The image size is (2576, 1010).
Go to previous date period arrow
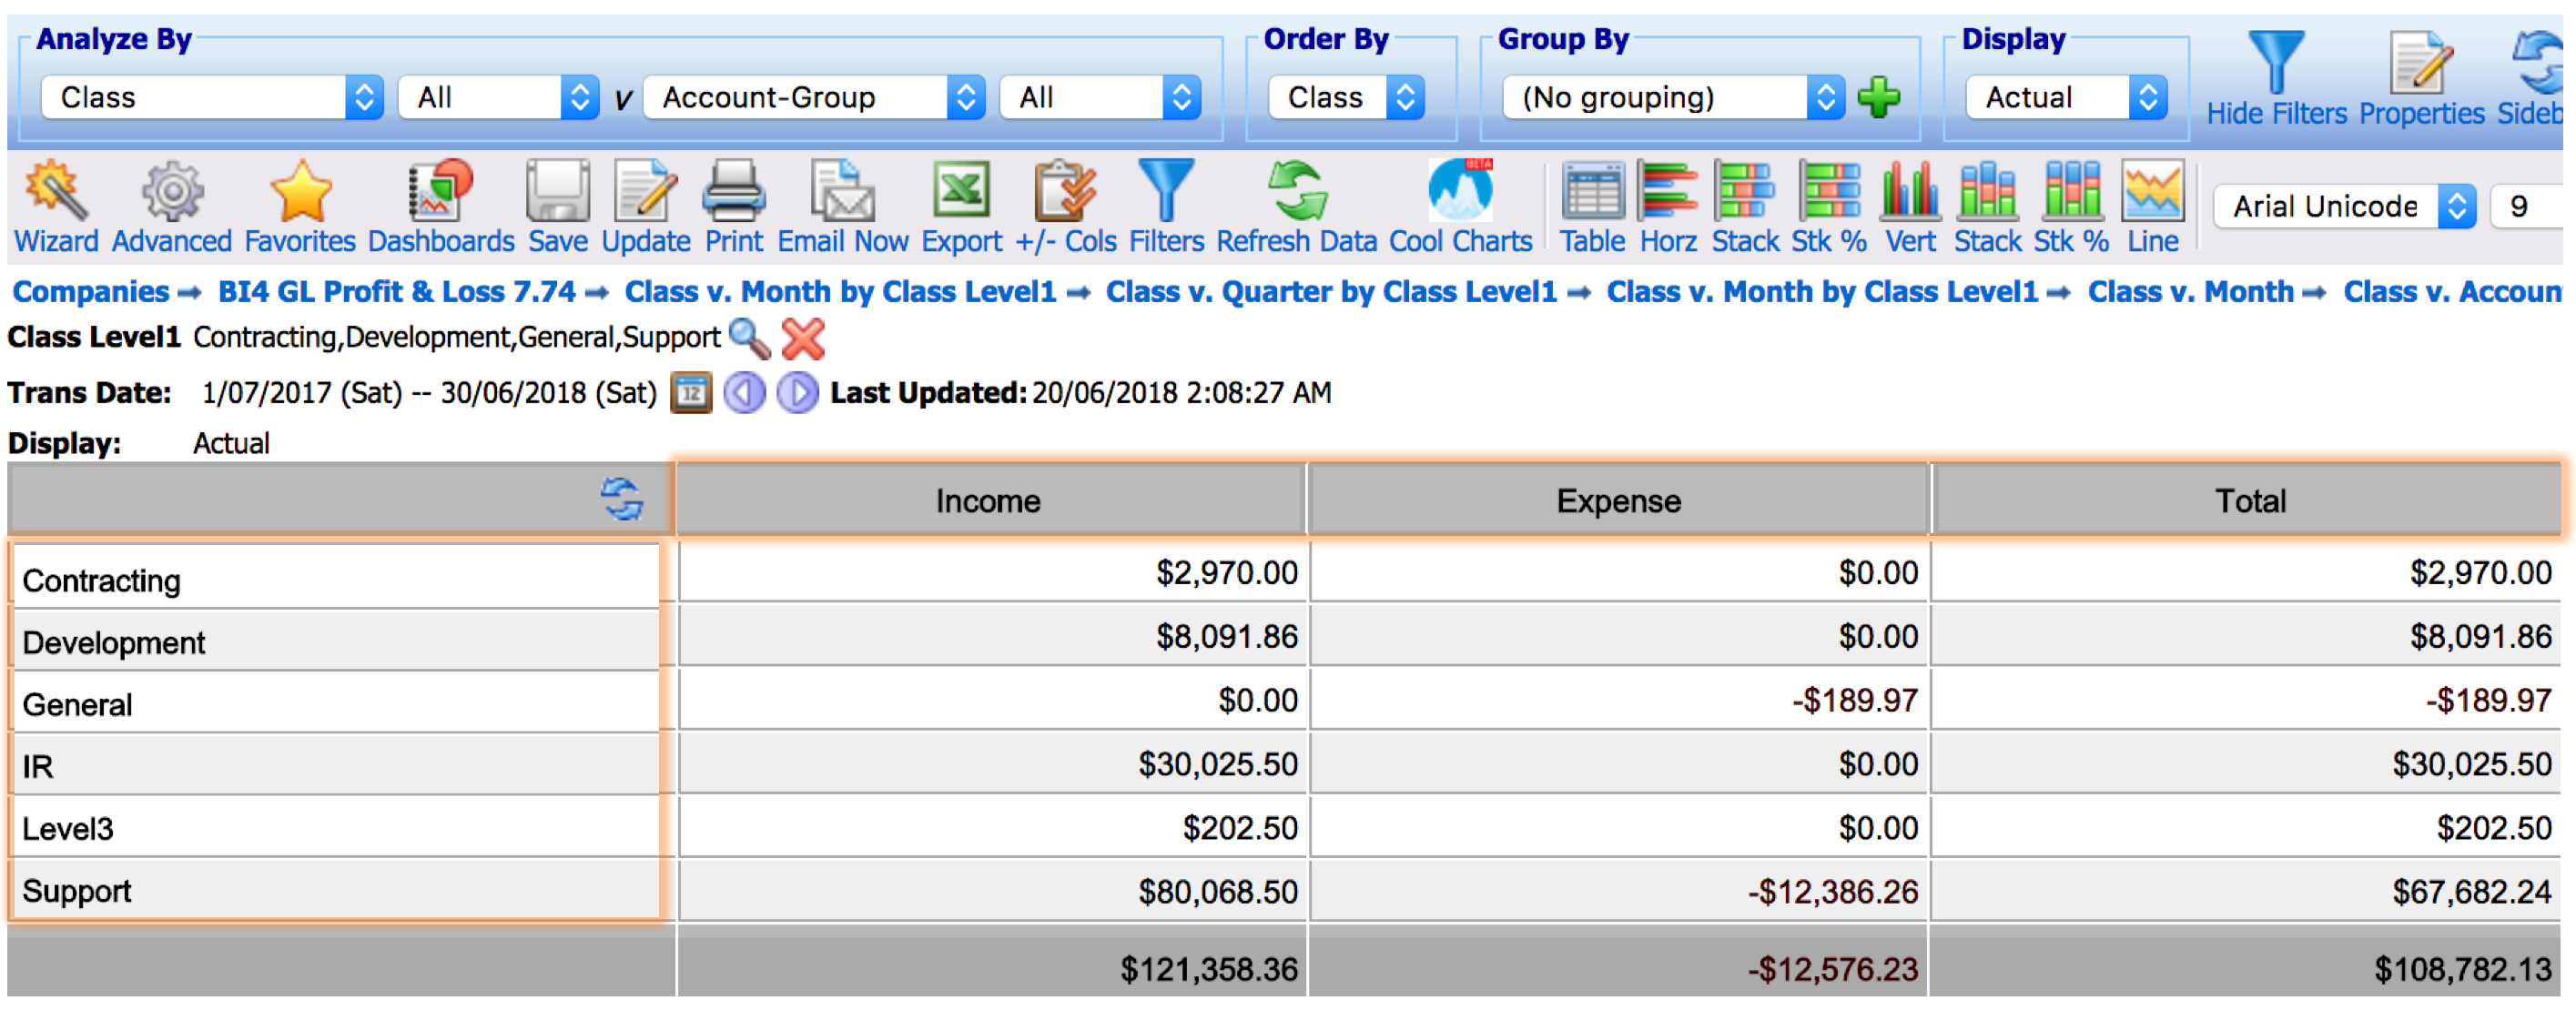(x=744, y=392)
